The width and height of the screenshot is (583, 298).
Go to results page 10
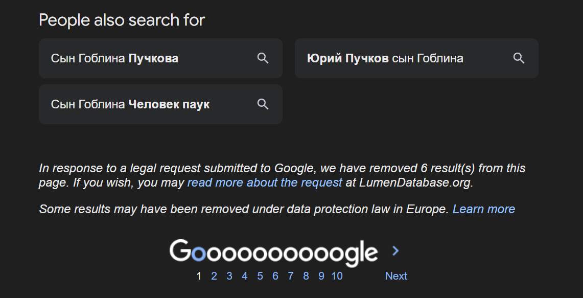pos(337,276)
